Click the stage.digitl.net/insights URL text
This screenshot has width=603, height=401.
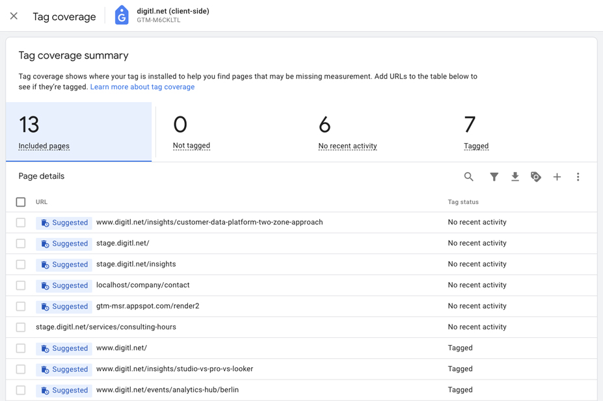[x=136, y=265]
